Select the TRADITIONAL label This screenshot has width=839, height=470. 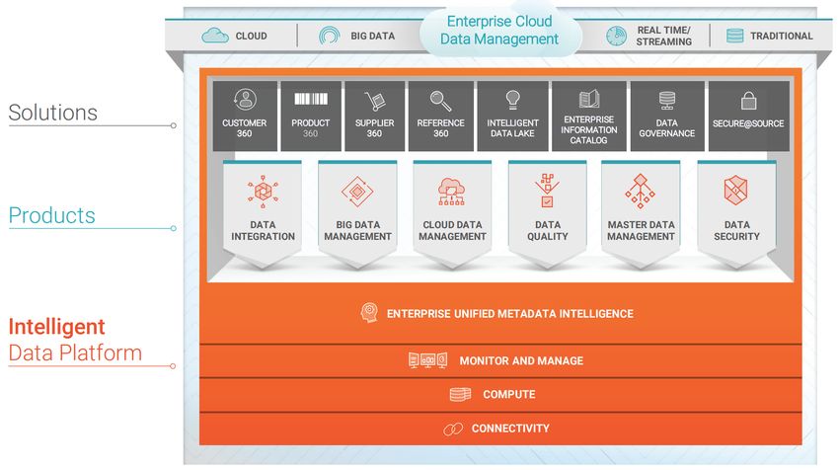coord(781,36)
